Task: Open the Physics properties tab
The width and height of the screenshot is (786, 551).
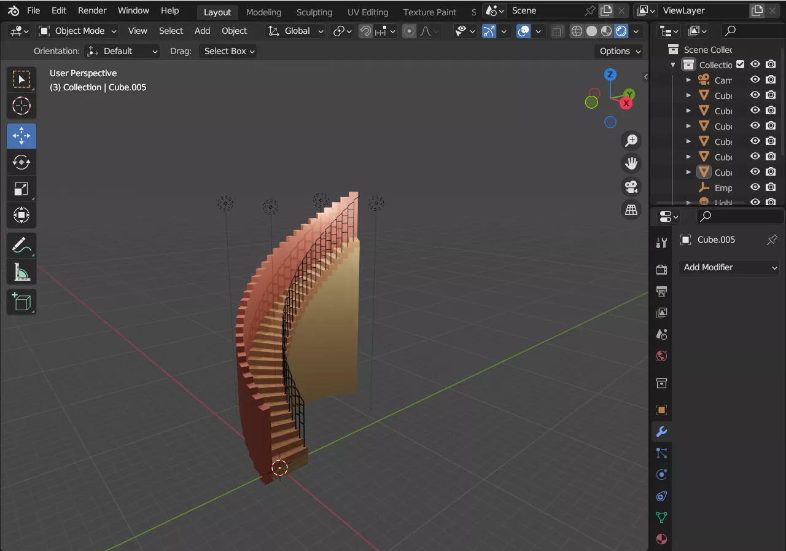Action: [x=661, y=474]
